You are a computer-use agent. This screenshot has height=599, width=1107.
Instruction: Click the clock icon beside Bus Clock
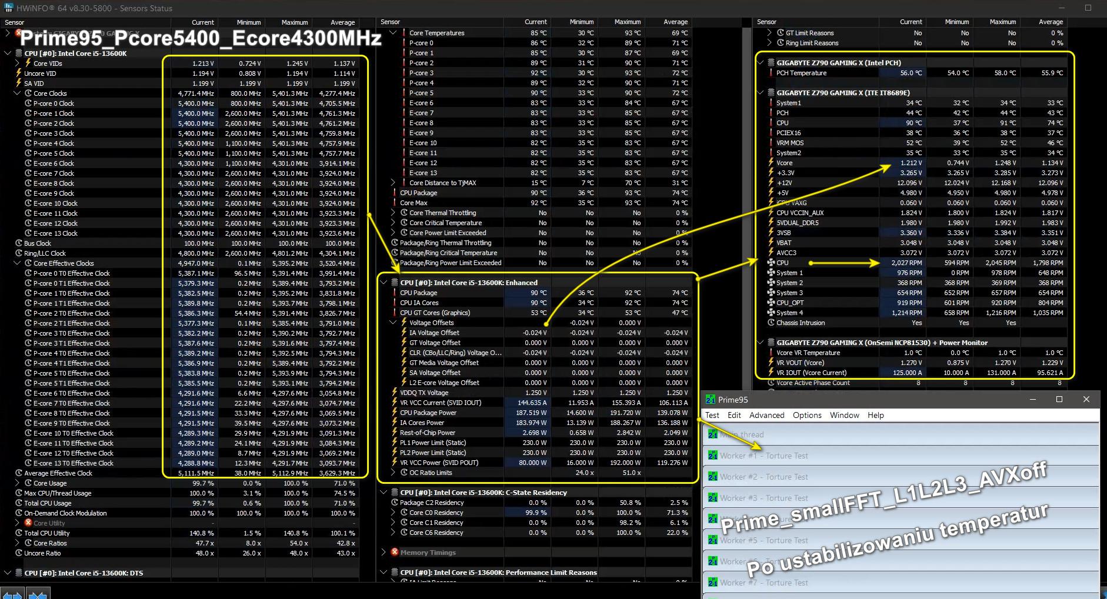click(x=19, y=243)
